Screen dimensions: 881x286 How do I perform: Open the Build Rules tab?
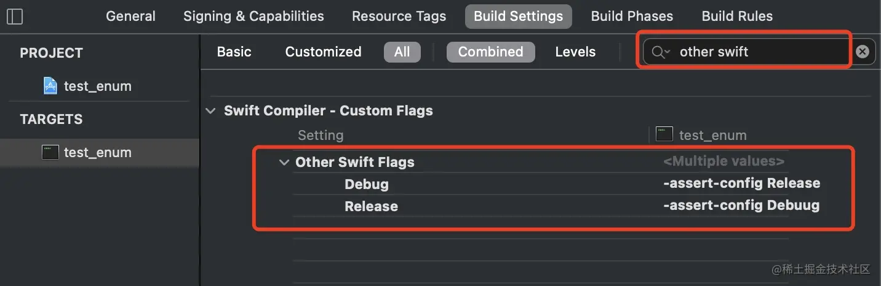pyautogui.click(x=737, y=16)
